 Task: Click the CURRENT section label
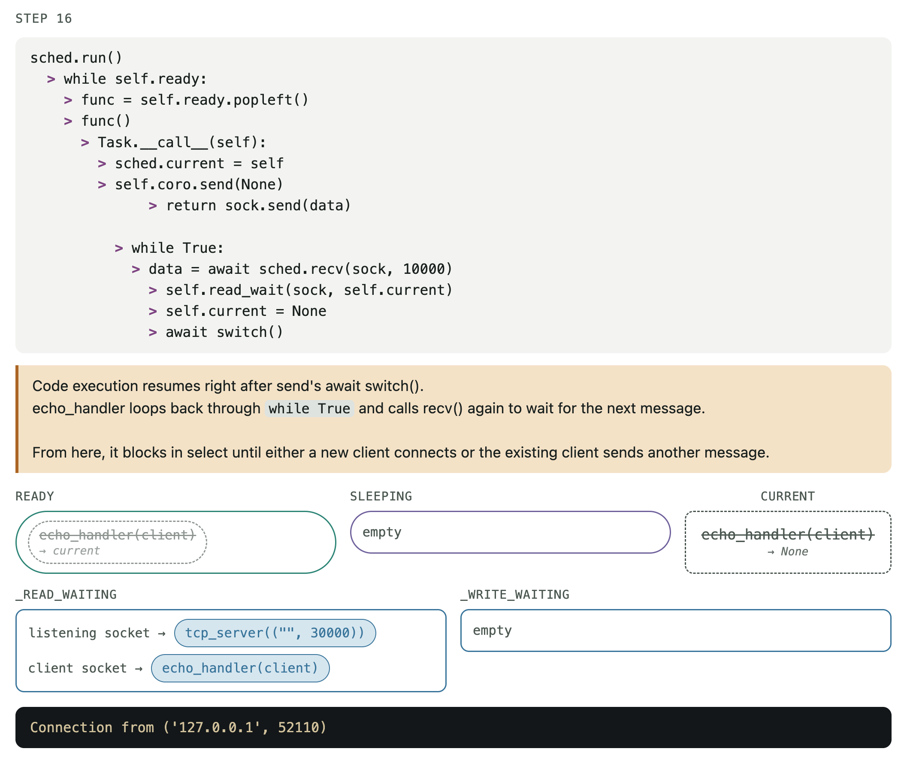tap(787, 496)
